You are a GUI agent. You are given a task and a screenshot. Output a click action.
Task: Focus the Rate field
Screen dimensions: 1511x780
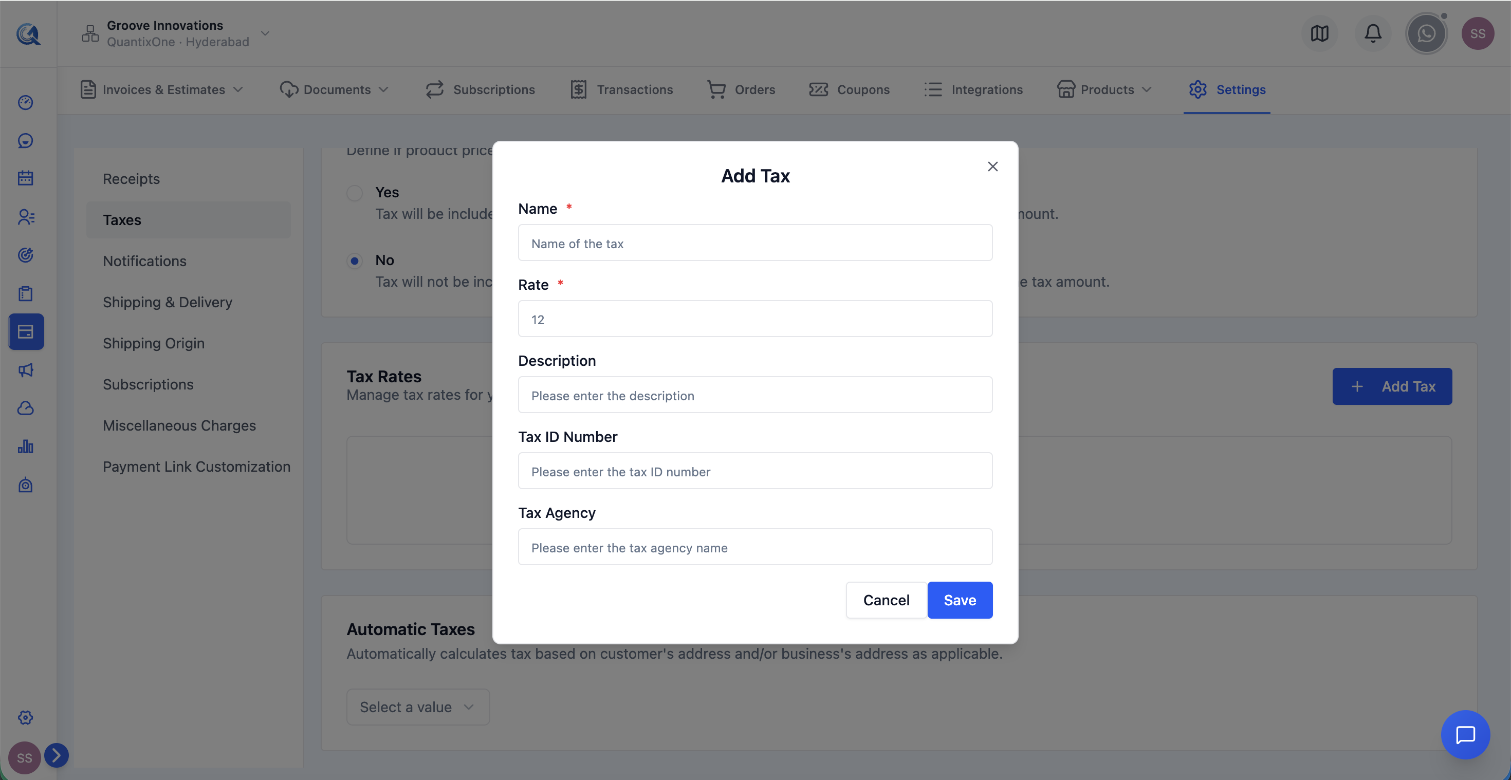[755, 319]
